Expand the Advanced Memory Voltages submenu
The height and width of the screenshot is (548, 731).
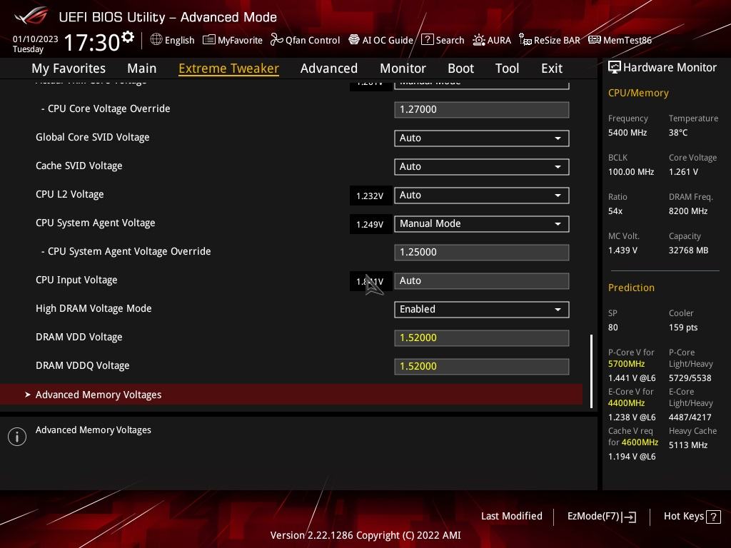tap(291, 395)
